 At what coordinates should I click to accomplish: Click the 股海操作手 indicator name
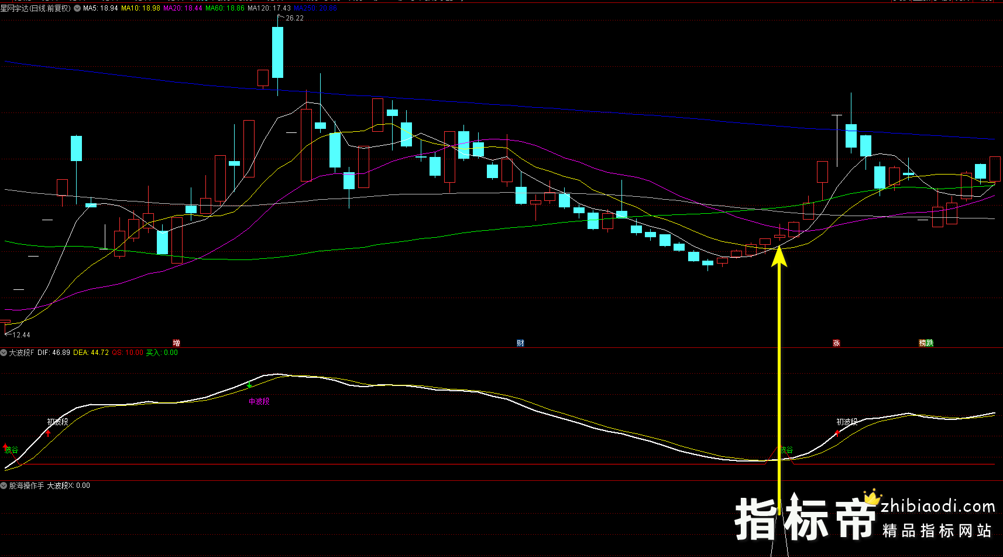click(x=26, y=486)
